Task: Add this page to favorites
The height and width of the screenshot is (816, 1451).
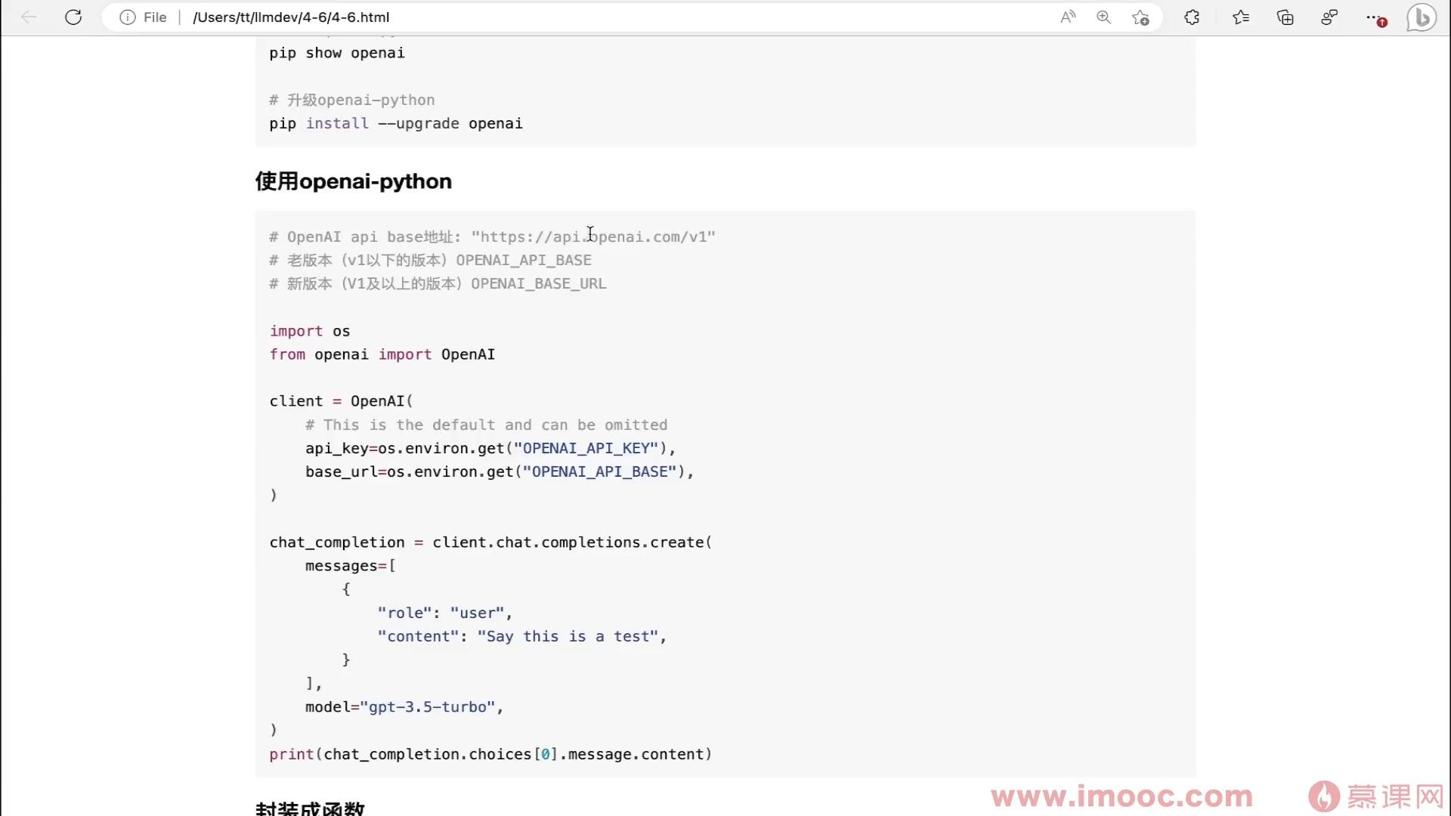Action: 1140,17
